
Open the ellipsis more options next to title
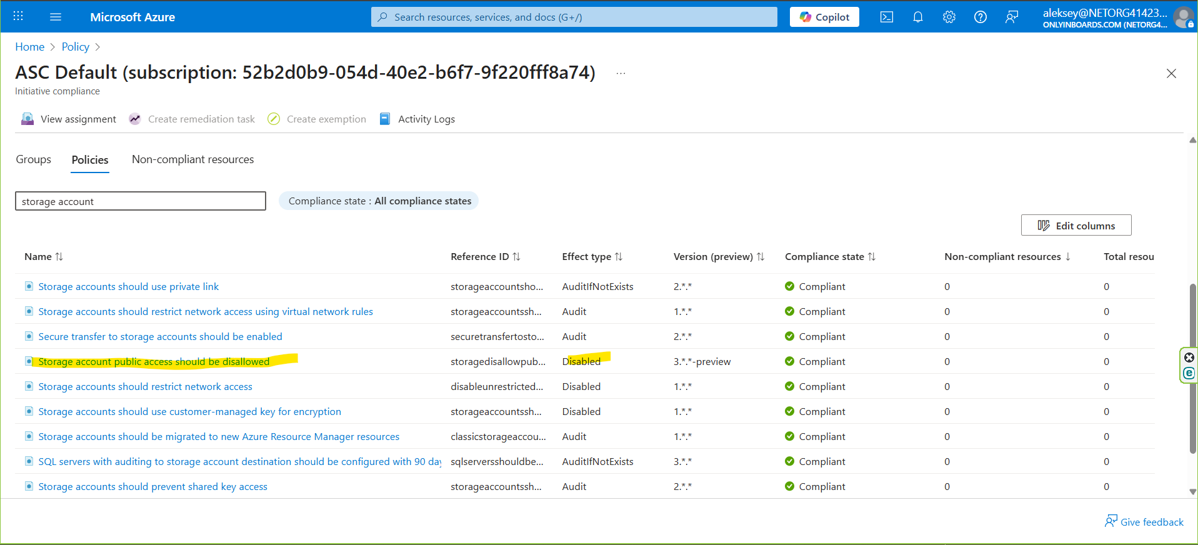click(621, 73)
